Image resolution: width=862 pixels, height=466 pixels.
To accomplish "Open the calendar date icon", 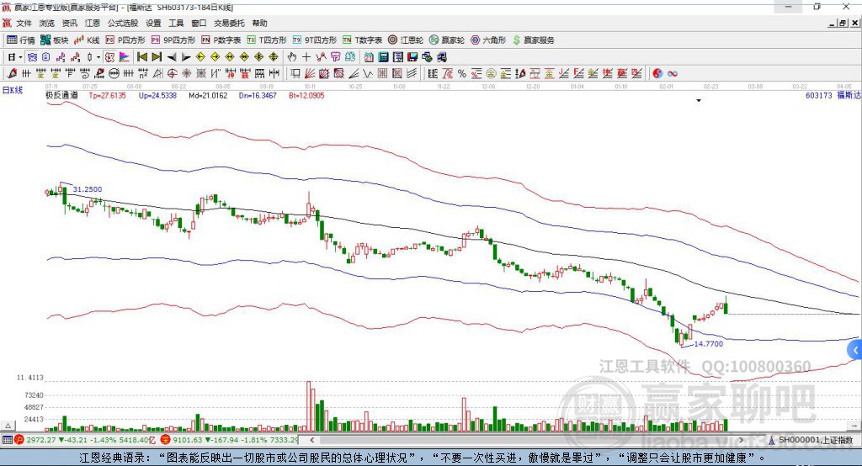I will (369, 57).
